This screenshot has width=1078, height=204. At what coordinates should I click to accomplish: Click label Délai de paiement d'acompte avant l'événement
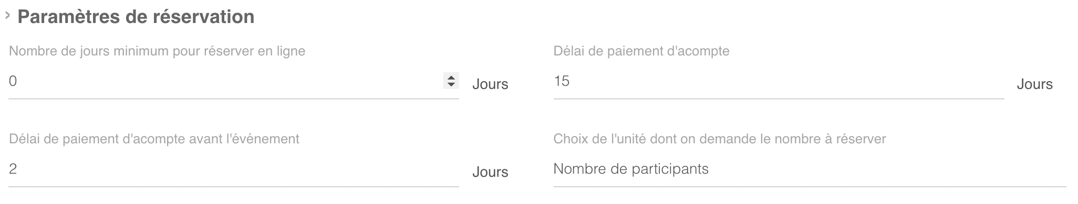[154, 139]
